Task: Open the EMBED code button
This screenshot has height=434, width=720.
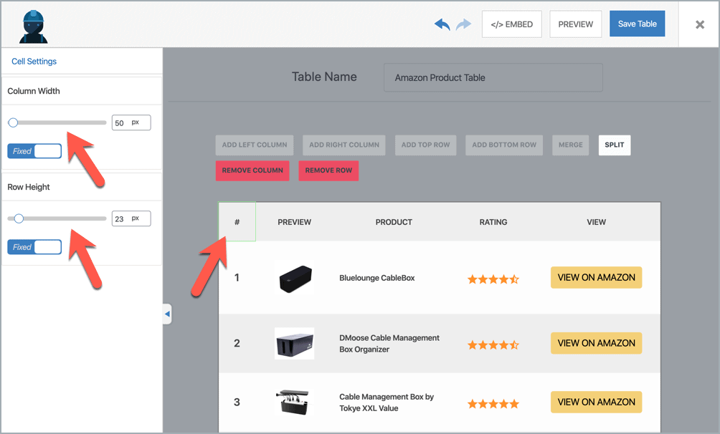Action: tap(511, 24)
